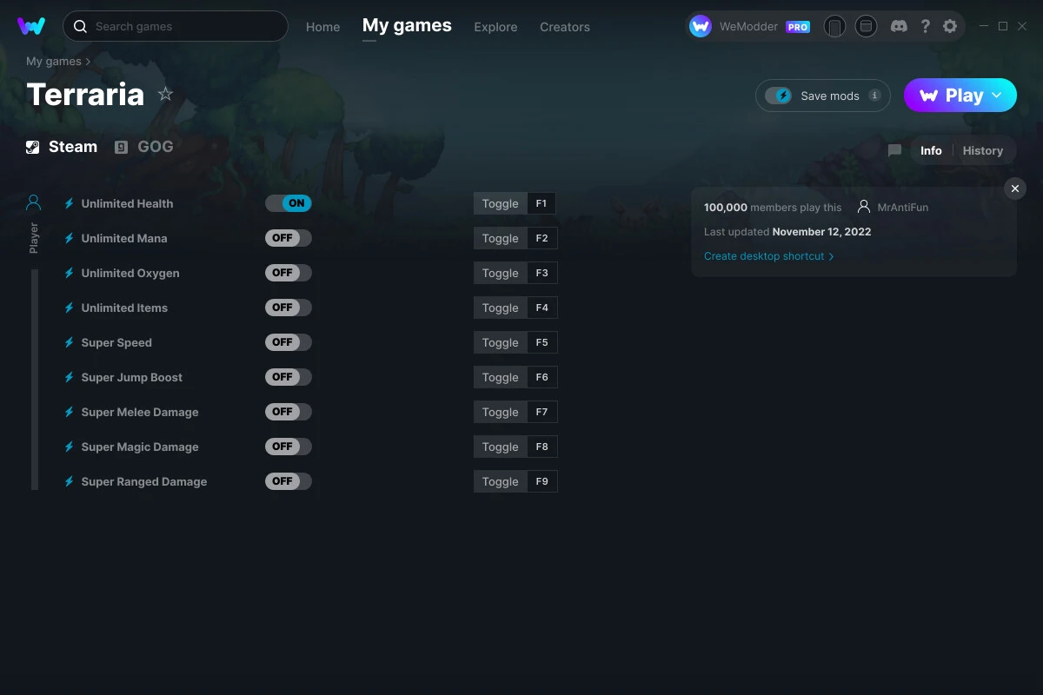Select the Player category icon
This screenshot has width=1043, height=695.
coord(34,202)
